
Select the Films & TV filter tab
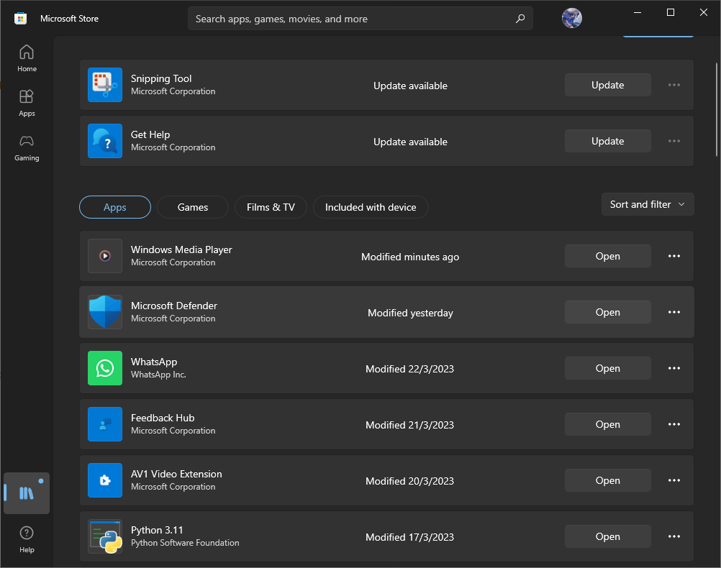point(271,207)
